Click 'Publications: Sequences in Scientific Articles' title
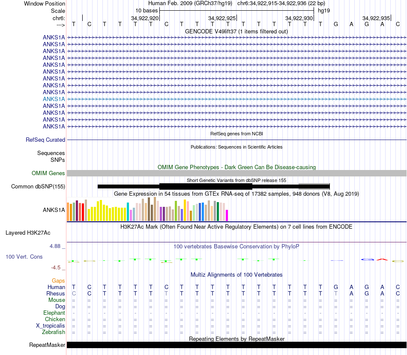Viewport: 407px width, 355px height. point(236,147)
